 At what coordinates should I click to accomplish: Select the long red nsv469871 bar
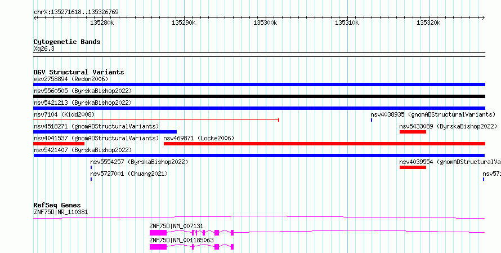click(324, 144)
